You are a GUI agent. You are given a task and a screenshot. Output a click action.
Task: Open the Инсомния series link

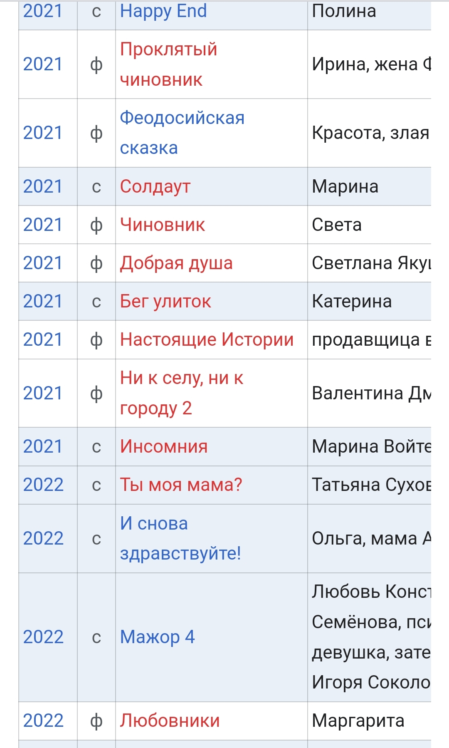tap(164, 446)
